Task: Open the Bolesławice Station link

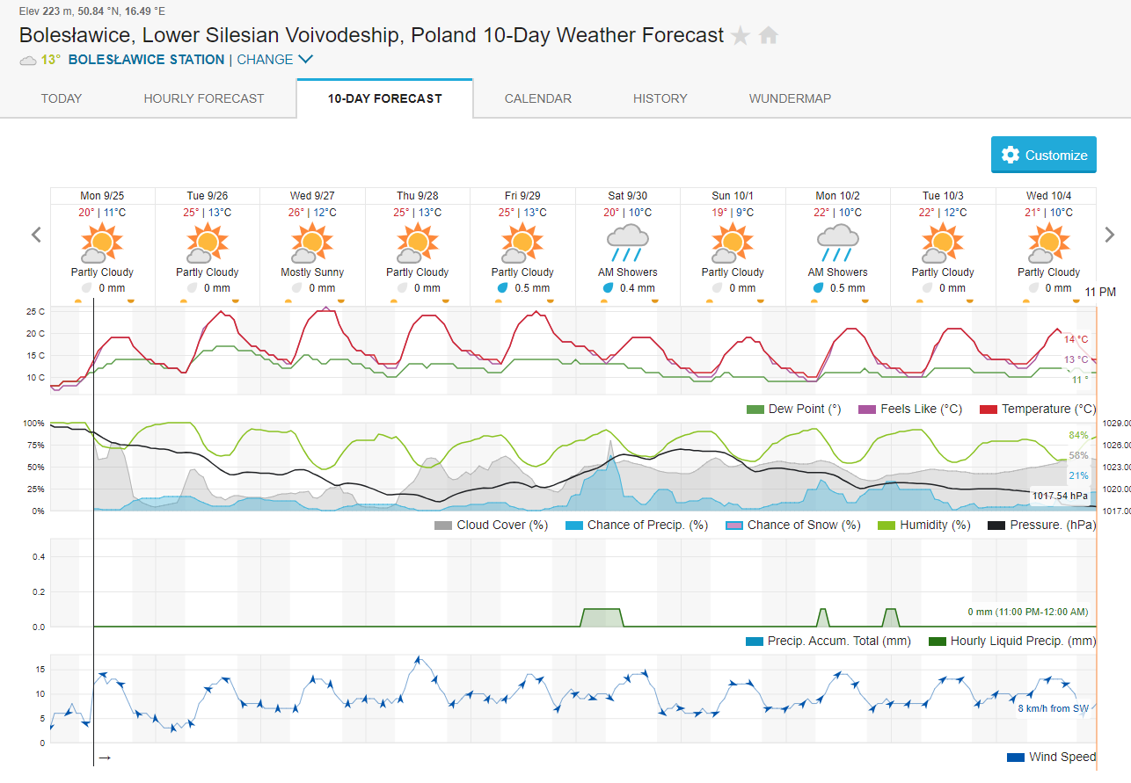Action: (x=146, y=60)
